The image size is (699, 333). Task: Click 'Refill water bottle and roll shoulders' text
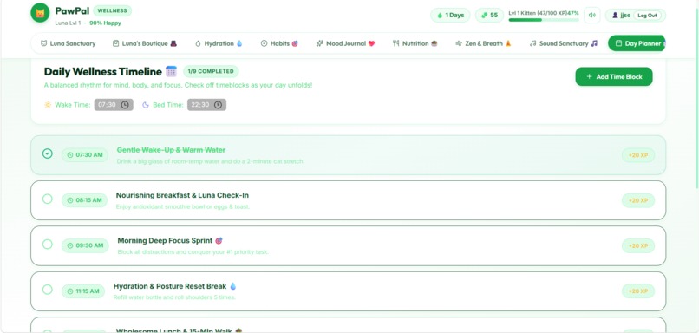coord(174,297)
